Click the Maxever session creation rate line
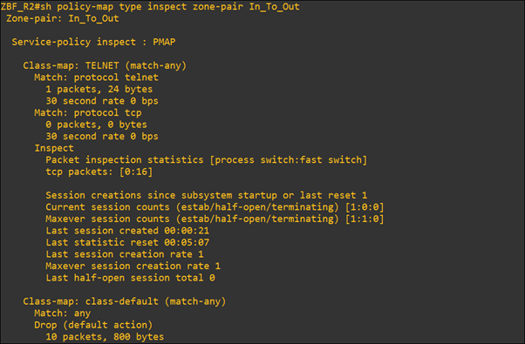 click(x=133, y=266)
